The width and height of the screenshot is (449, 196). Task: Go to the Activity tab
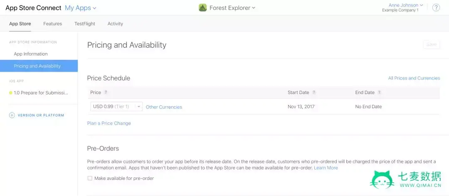pyautogui.click(x=115, y=24)
